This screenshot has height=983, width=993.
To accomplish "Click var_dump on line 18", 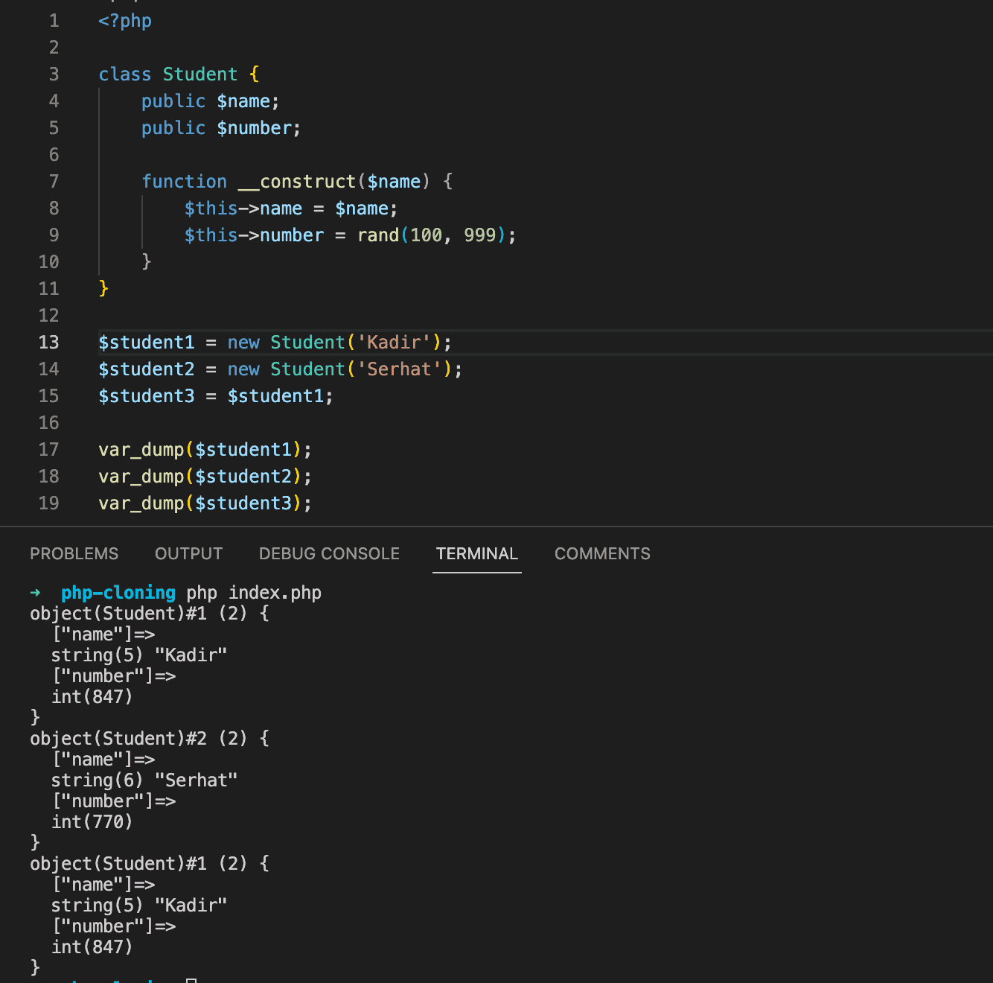I will (x=141, y=477).
